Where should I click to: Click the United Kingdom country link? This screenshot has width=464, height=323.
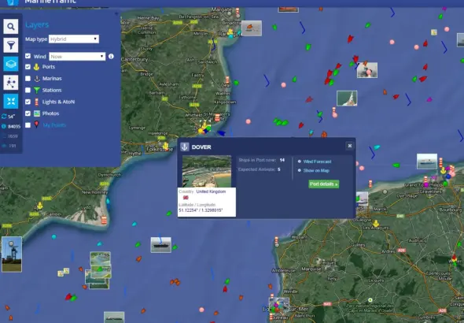pyautogui.click(x=211, y=191)
